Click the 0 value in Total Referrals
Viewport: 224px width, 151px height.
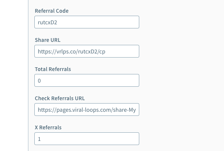pos(39,80)
